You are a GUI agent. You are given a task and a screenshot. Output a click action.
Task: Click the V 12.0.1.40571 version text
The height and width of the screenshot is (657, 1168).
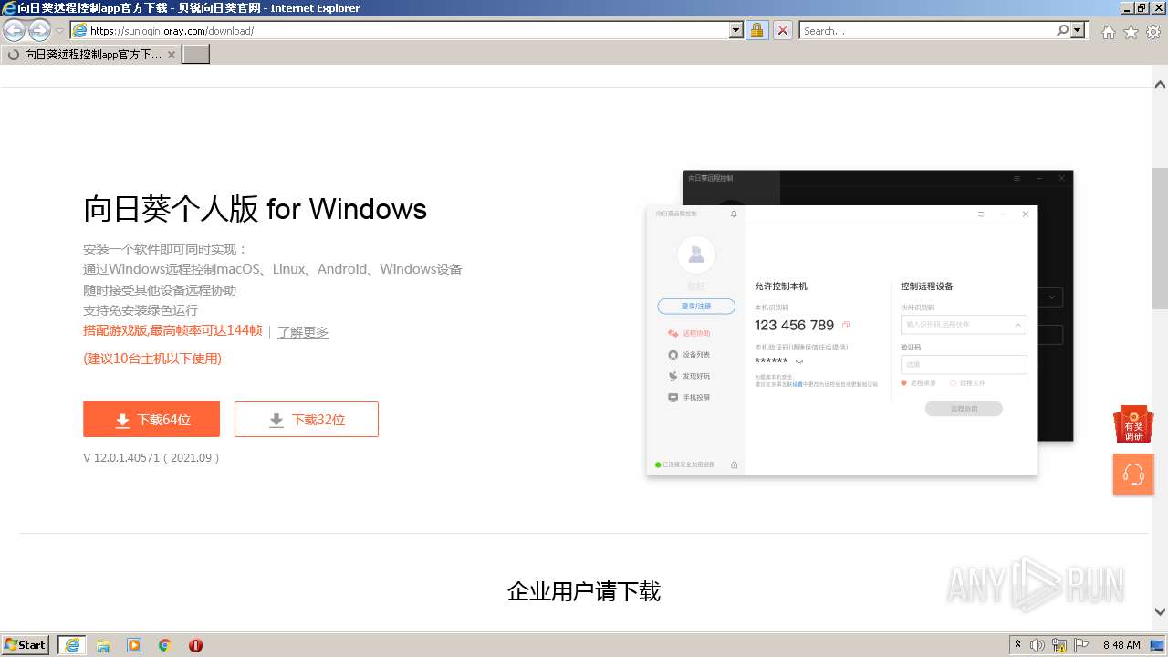[x=152, y=458]
